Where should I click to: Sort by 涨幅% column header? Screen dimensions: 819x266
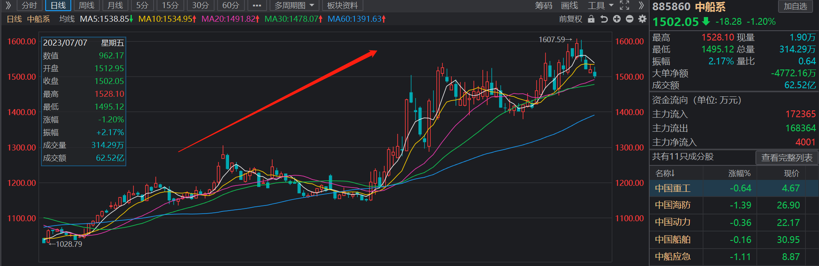pyautogui.click(x=739, y=173)
